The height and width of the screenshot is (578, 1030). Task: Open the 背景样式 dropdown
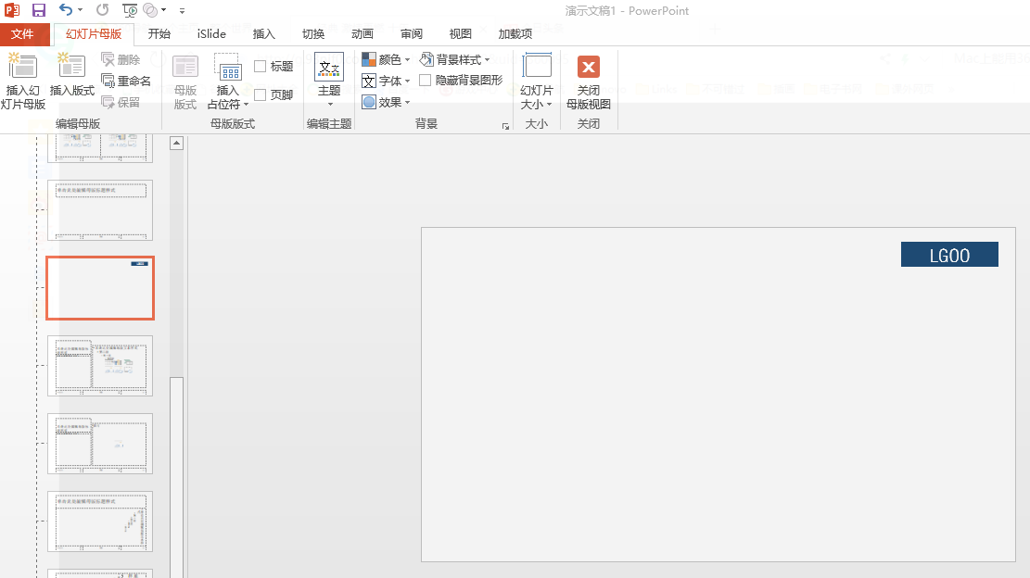(455, 59)
